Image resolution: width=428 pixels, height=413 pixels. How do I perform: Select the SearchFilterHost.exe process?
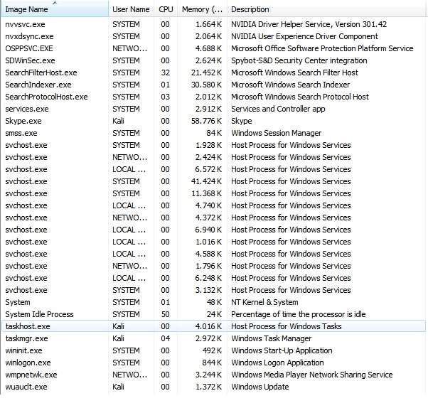click(41, 73)
